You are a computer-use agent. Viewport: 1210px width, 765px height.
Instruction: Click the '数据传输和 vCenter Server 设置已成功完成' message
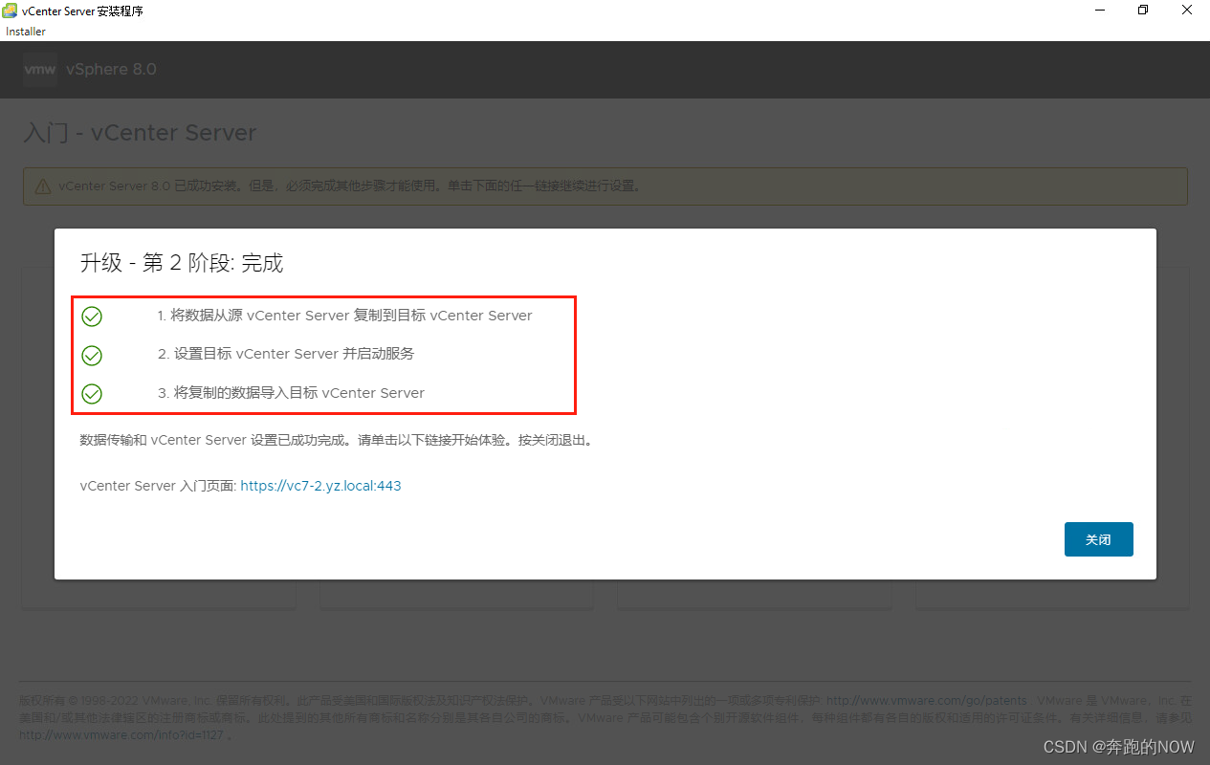[337, 441]
